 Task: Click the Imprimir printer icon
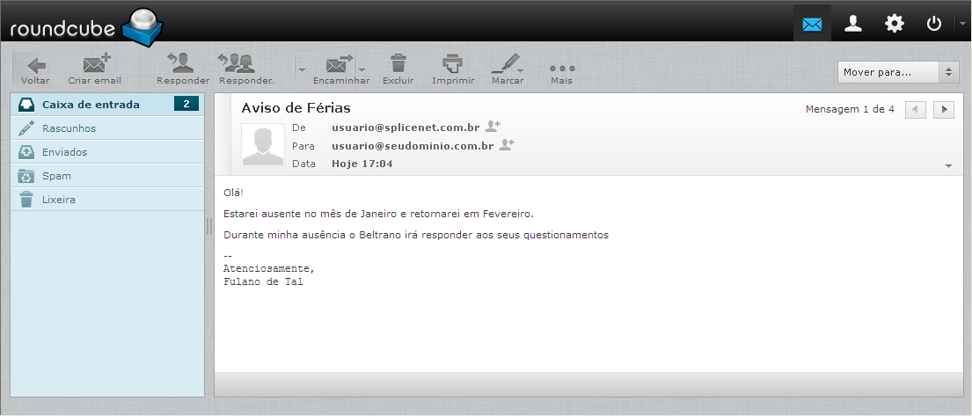click(452, 64)
